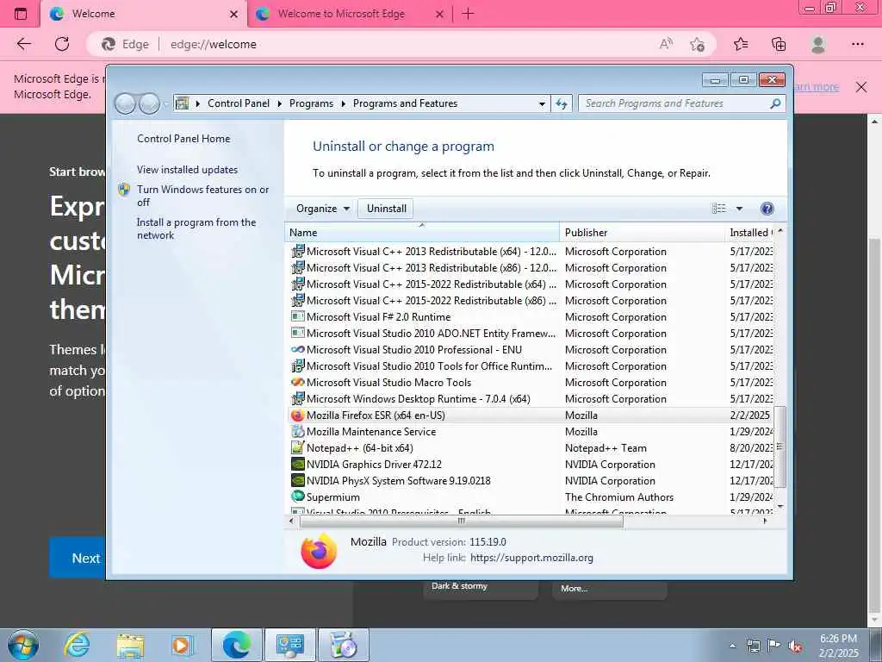Click the Uninstall toolbar button
Screen dimensions: 882x662
pyautogui.click(x=387, y=209)
